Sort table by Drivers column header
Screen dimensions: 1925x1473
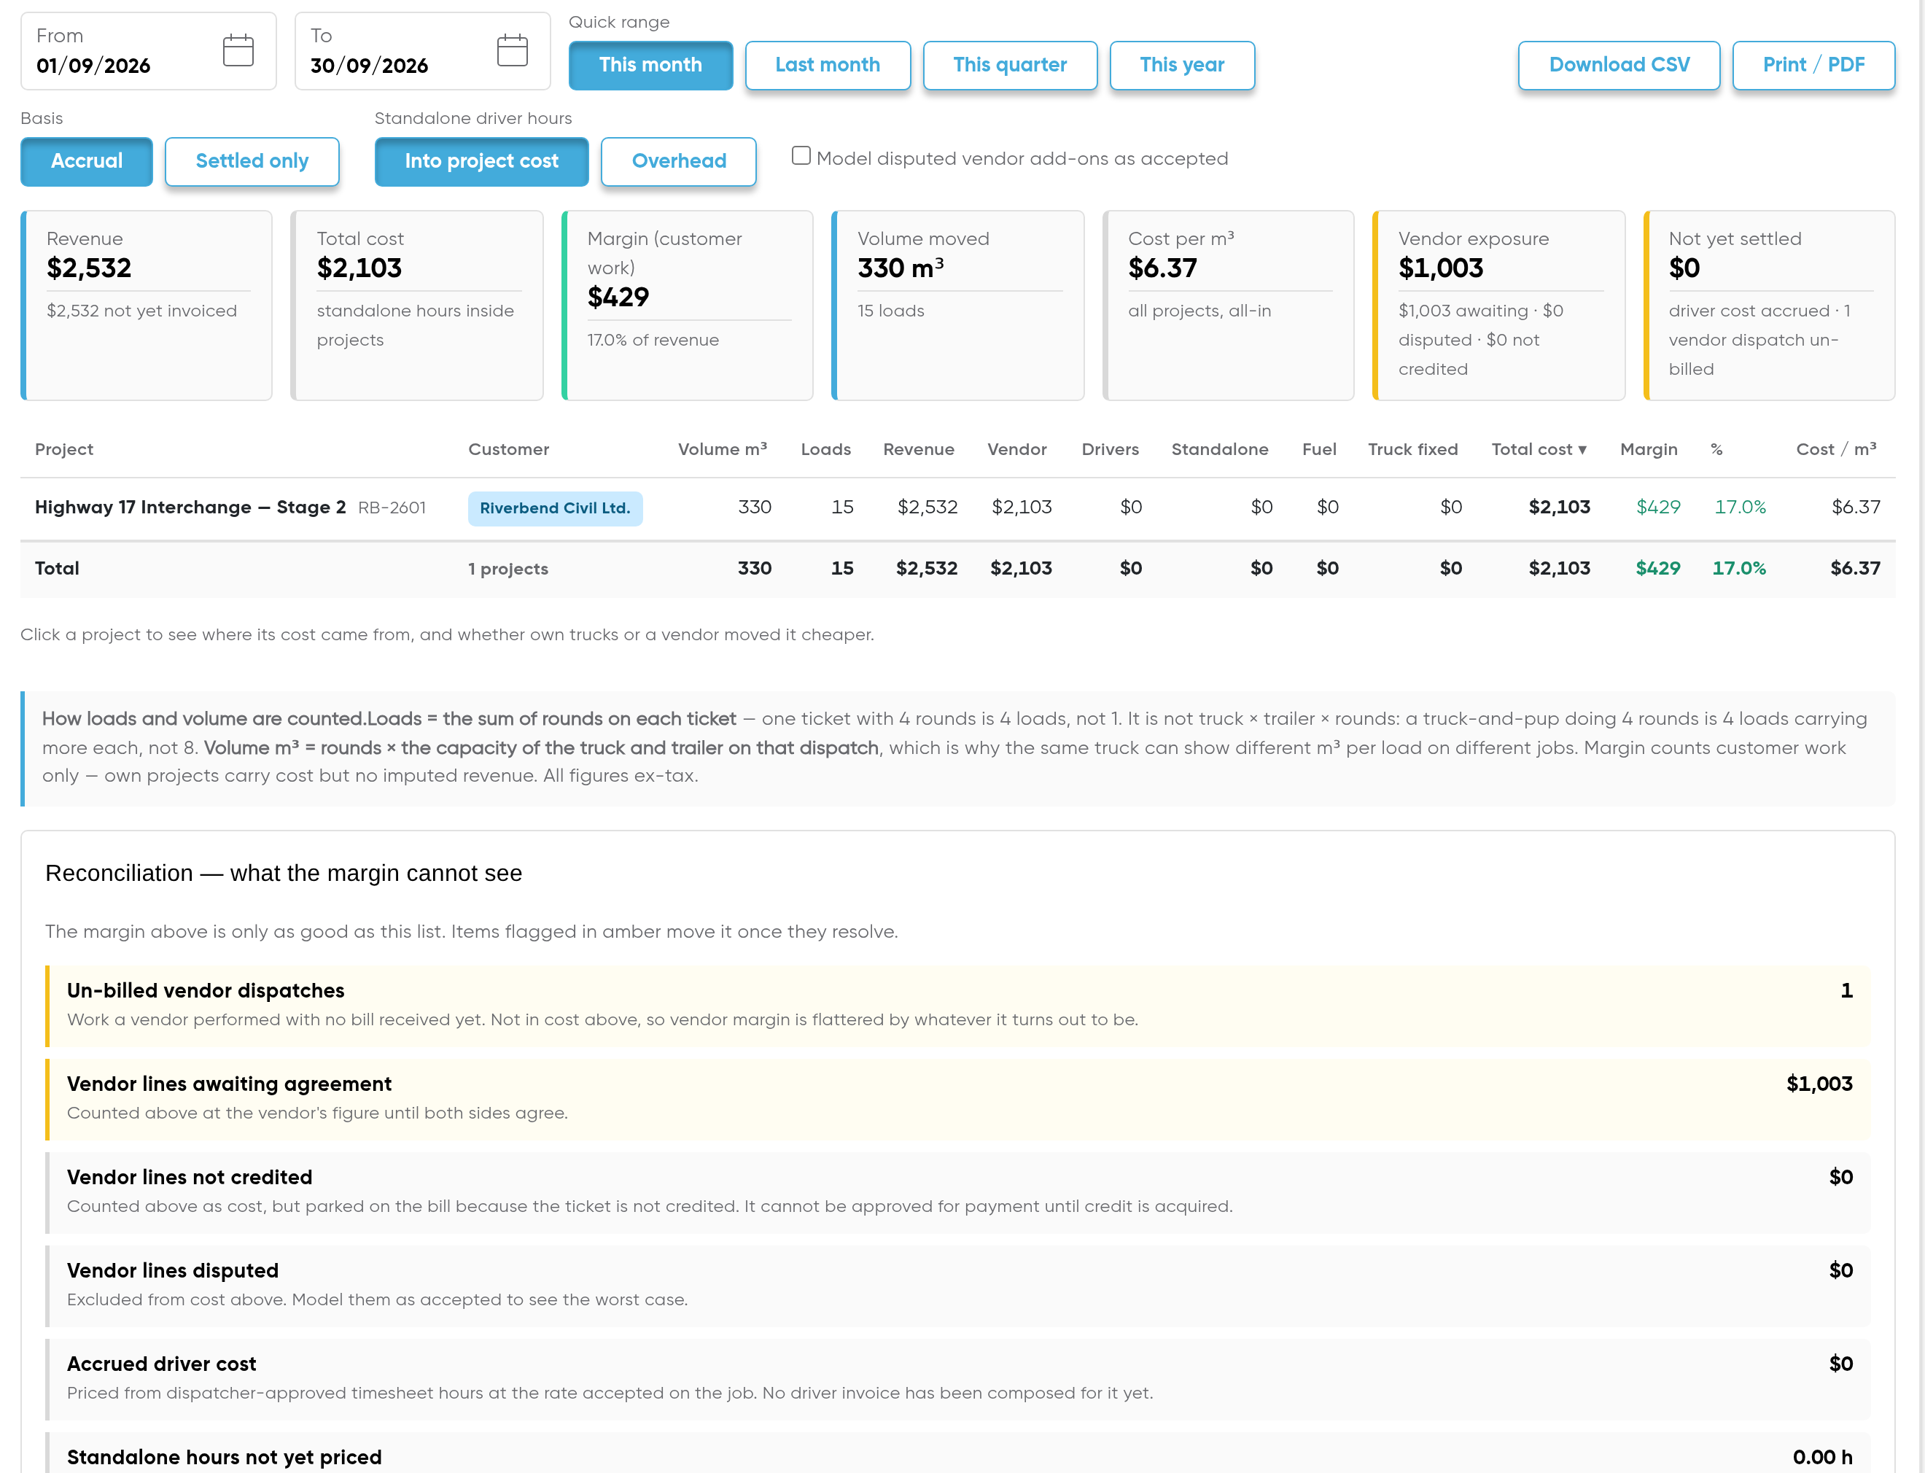point(1110,449)
